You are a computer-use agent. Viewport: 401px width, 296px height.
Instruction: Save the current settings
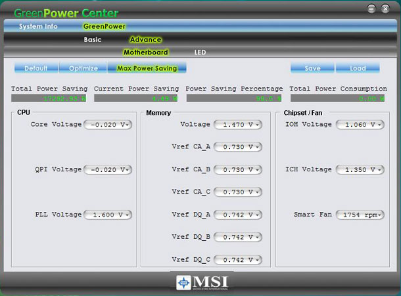[312, 68]
